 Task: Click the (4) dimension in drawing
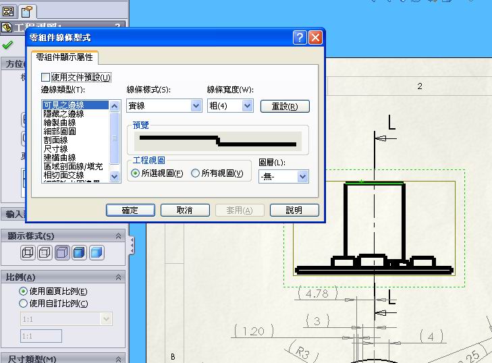431,337
